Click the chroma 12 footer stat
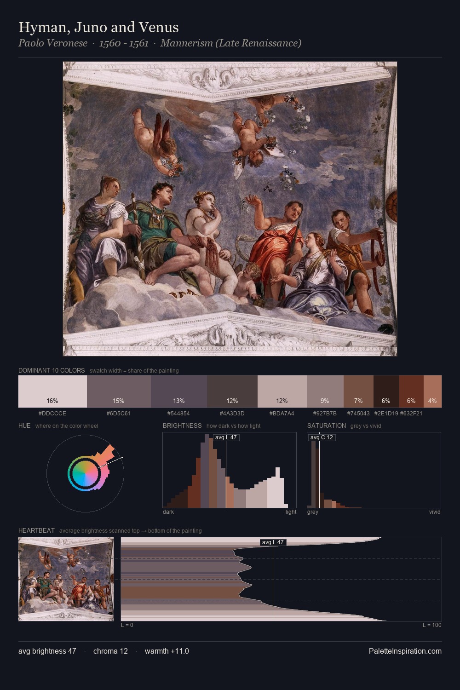 click(x=110, y=651)
